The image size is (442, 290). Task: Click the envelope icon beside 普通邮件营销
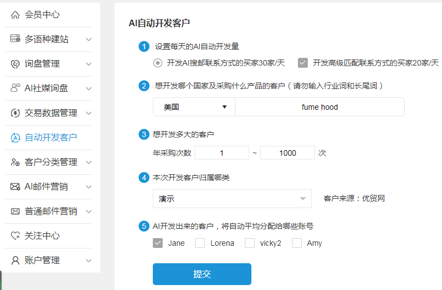(x=15, y=211)
